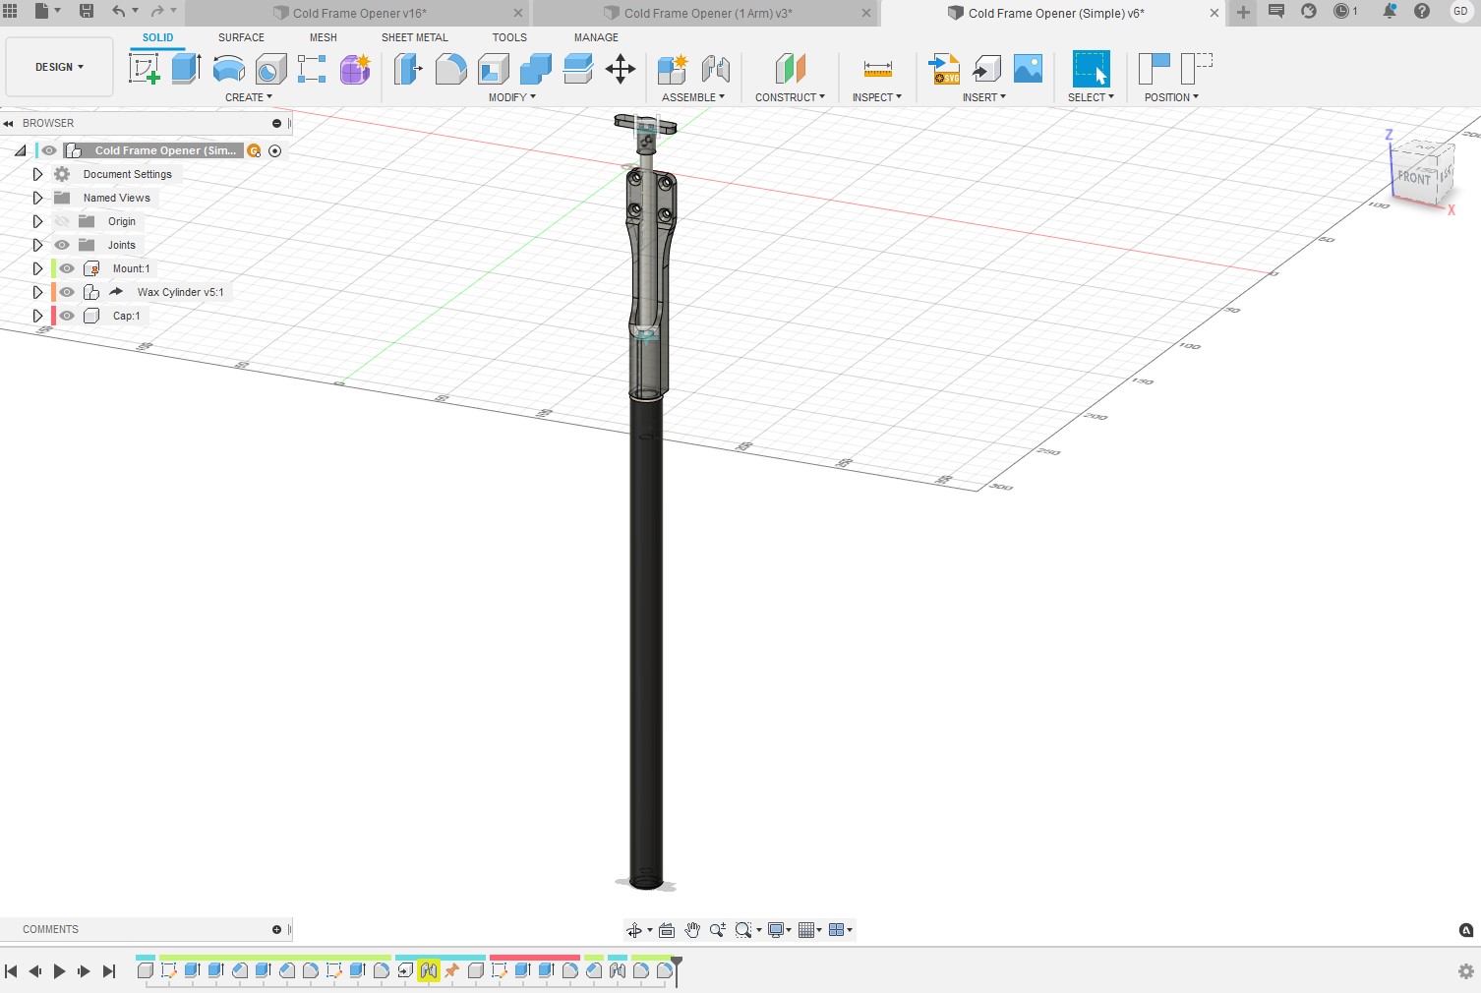Hide the Mount:1 component
Screen dimensions: 1481x993
pos(67,268)
